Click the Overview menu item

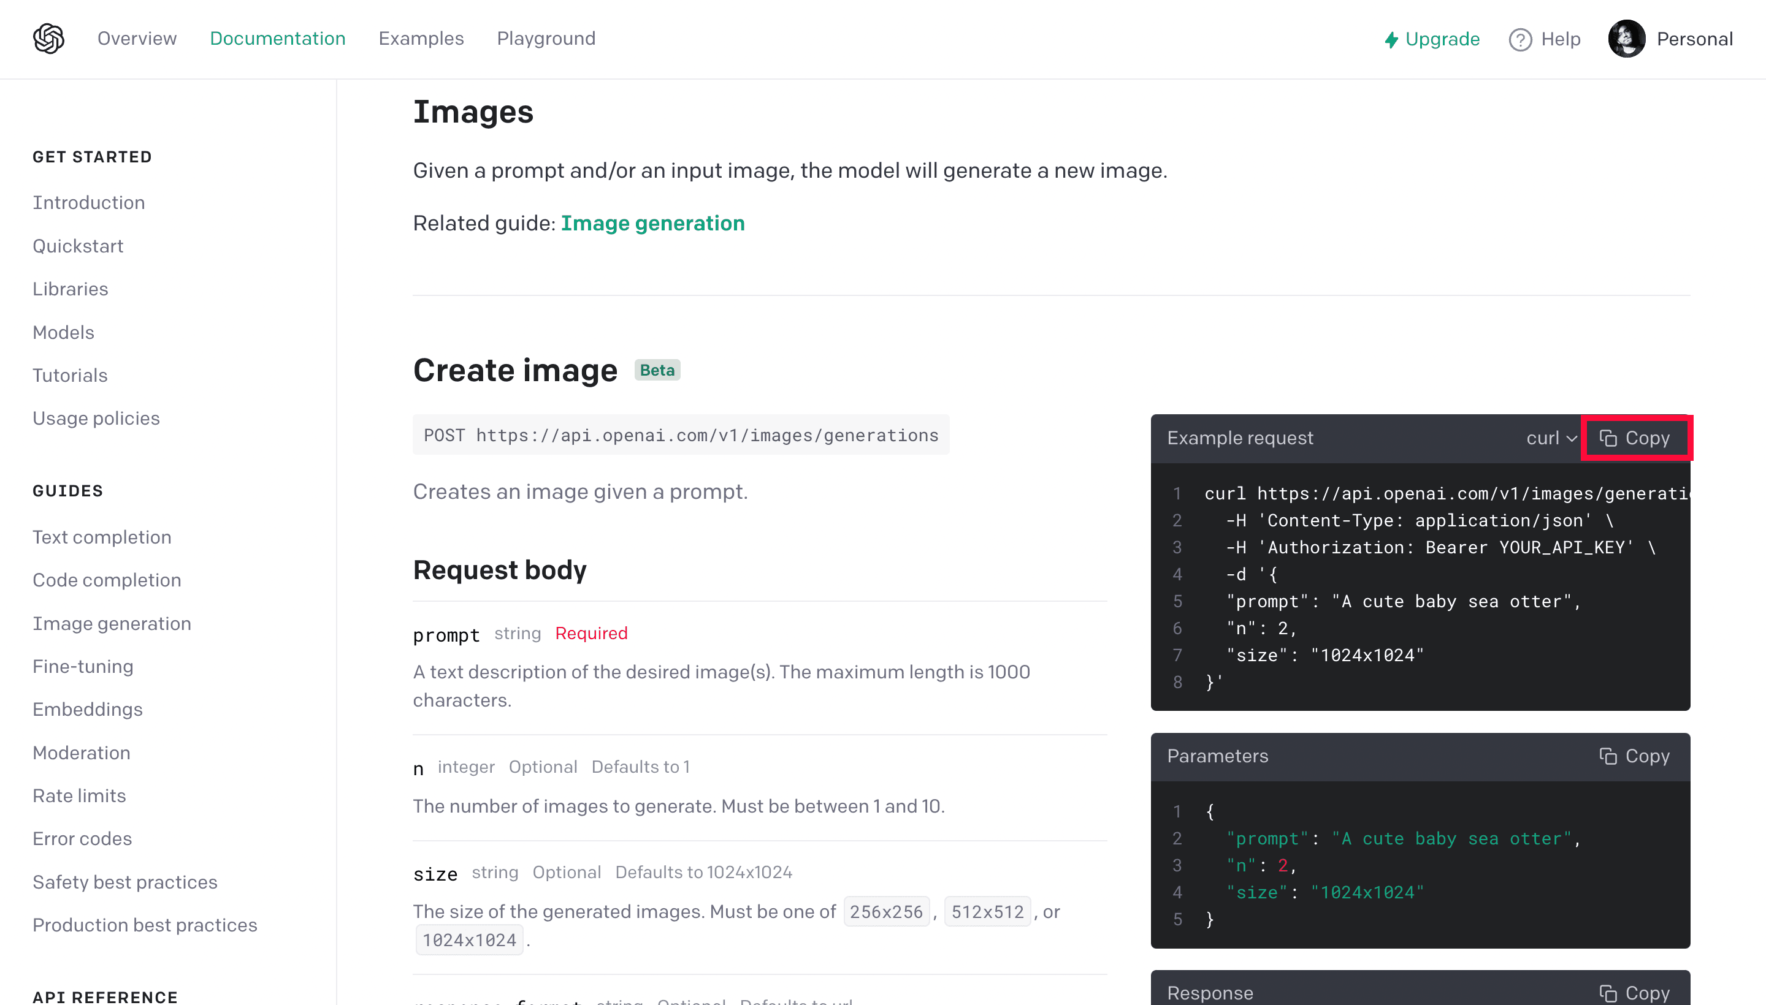136,37
